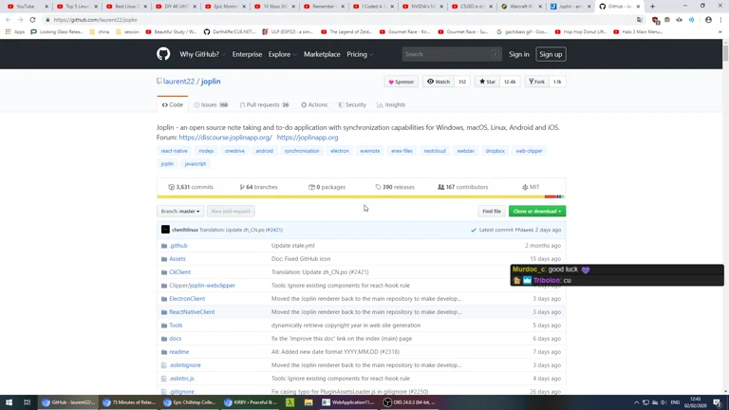View the 390 releases

click(395, 187)
